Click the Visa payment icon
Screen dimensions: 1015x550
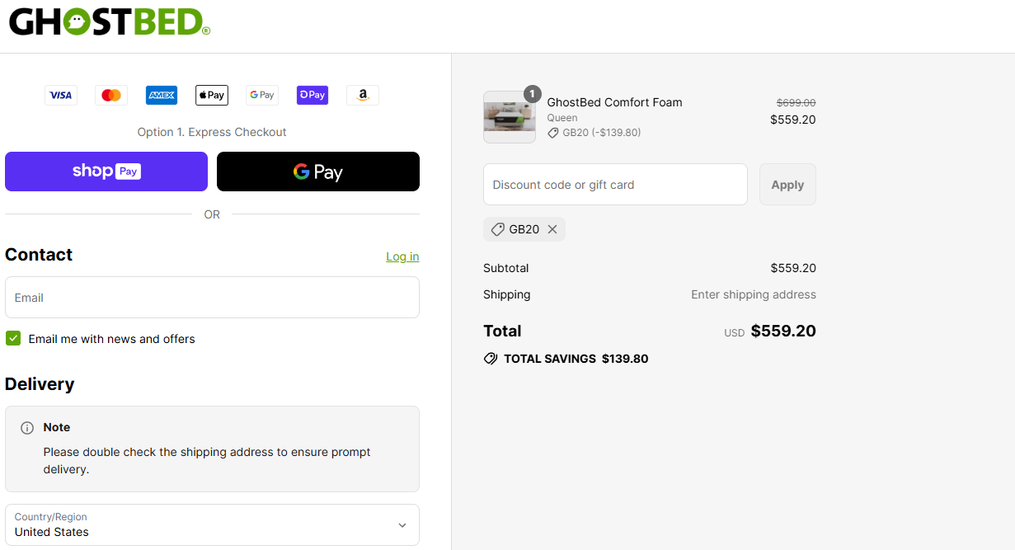pos(61,96)
